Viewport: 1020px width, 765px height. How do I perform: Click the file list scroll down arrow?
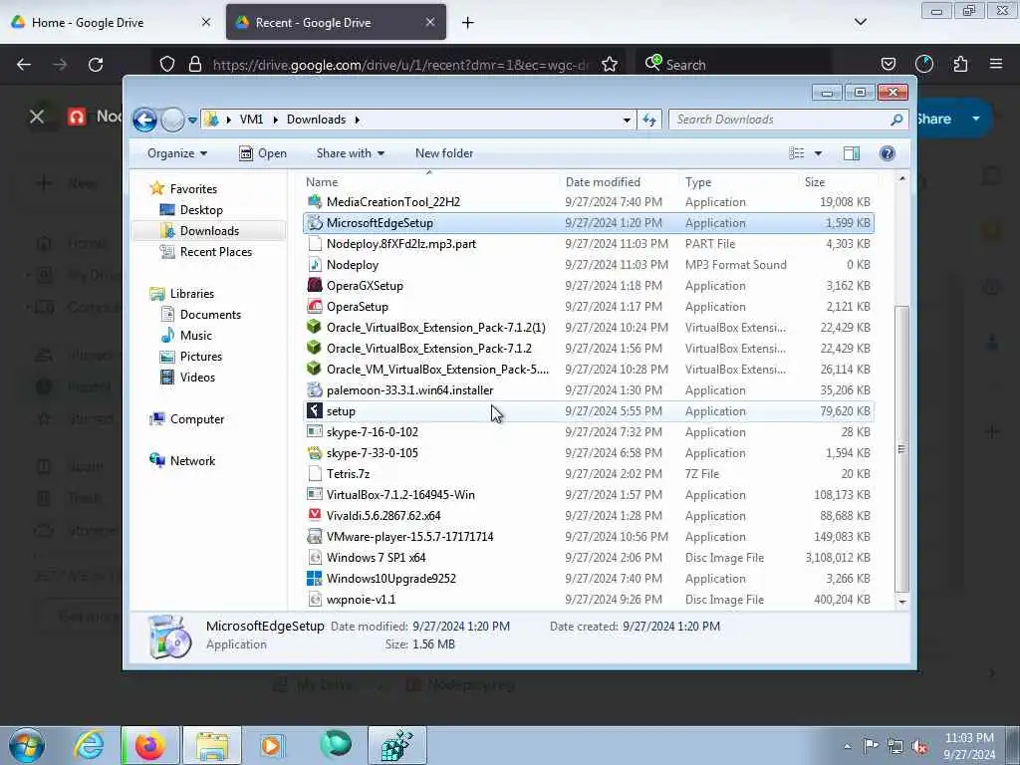[901, 602]
